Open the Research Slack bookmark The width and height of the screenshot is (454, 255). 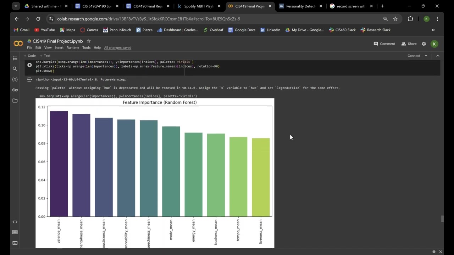tap(375, 30)
